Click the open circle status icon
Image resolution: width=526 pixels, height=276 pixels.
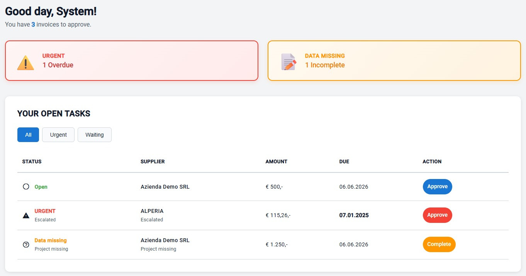click(x=26, y=187)
